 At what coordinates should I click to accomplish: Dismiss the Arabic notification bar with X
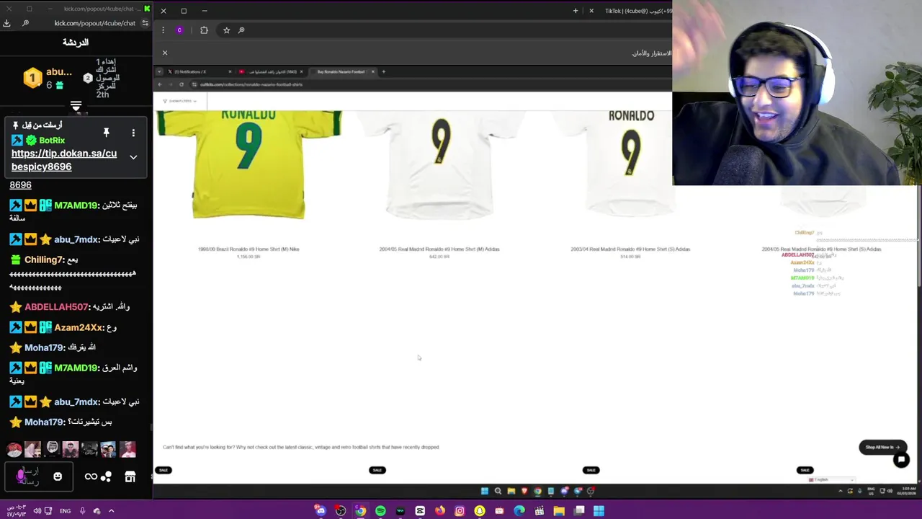click(164, 53)
